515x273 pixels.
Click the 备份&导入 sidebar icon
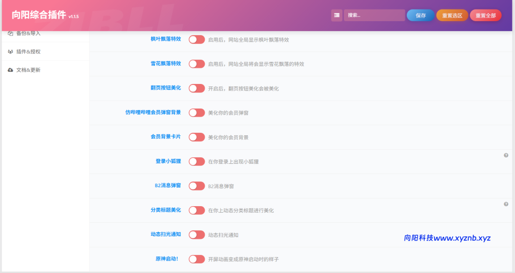coord(11,33)
